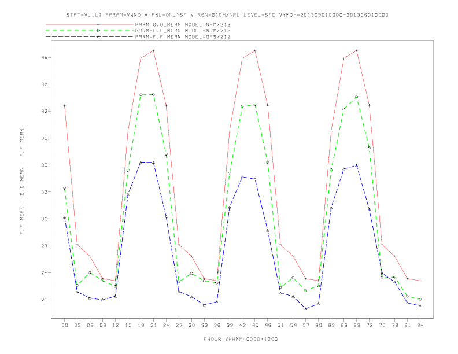Click the red solid legend line sample
458x354 pixels.
pos(90,24)
